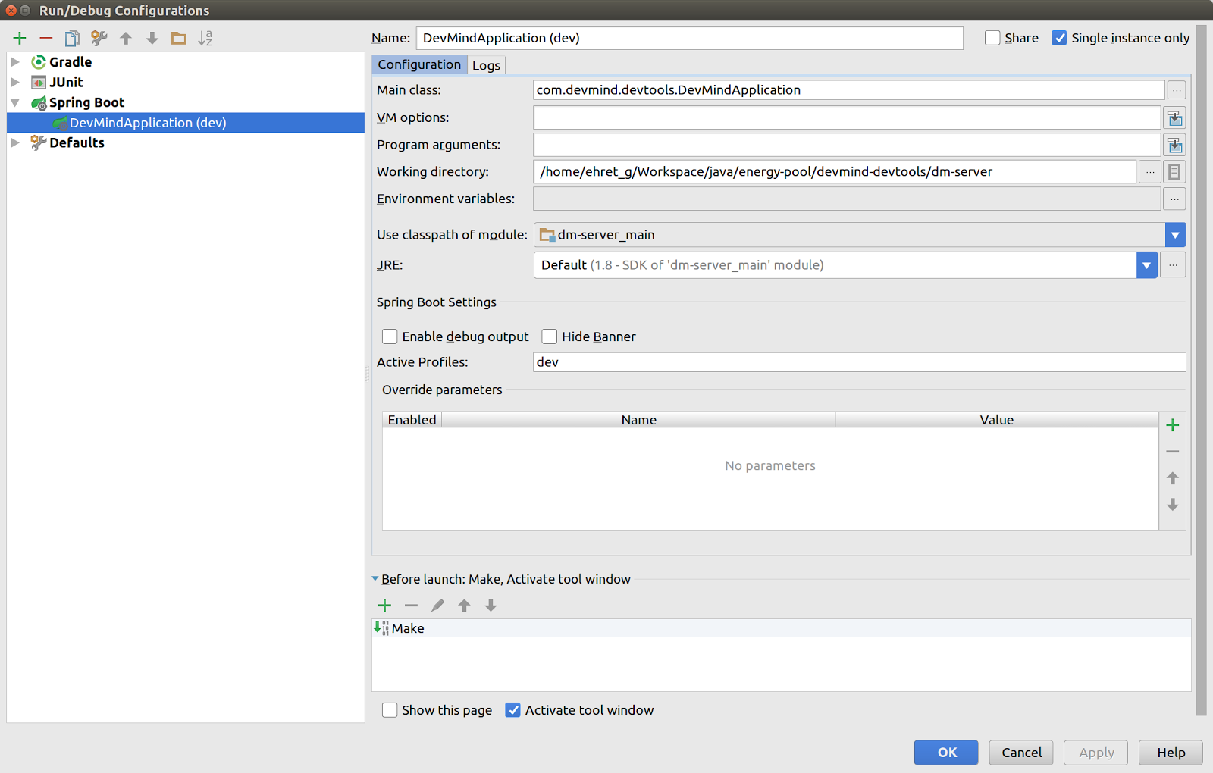Move the before launch task down

coord(491,606)
